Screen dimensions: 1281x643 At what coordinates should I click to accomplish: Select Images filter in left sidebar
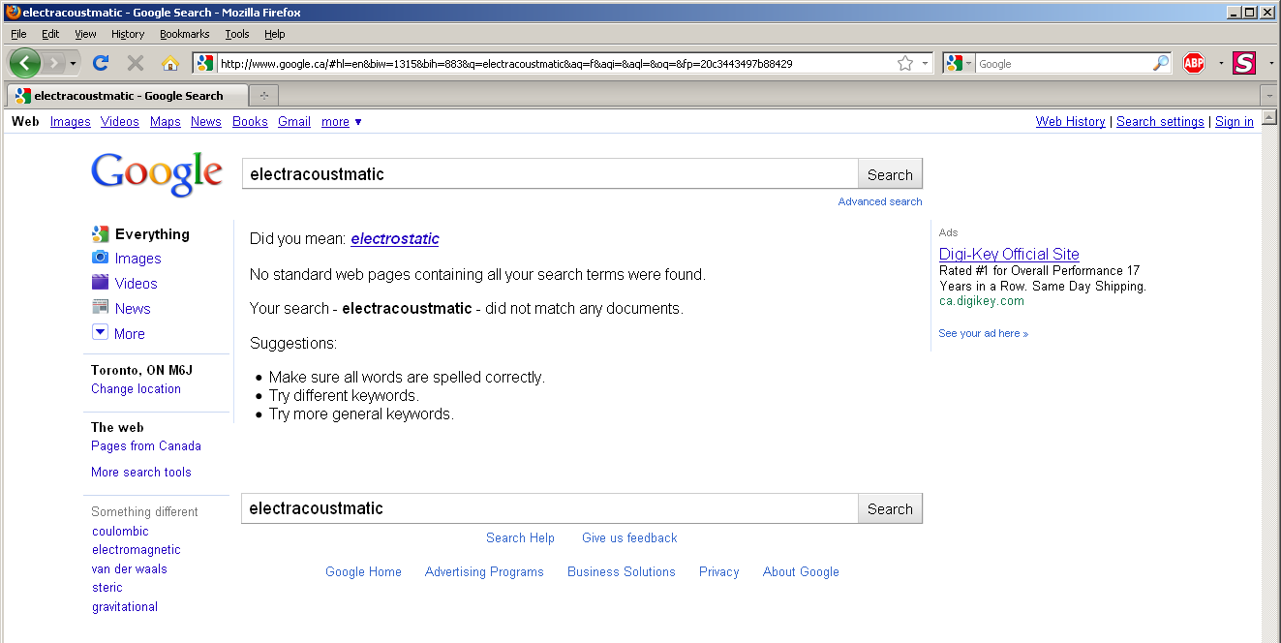pos(137,259)
